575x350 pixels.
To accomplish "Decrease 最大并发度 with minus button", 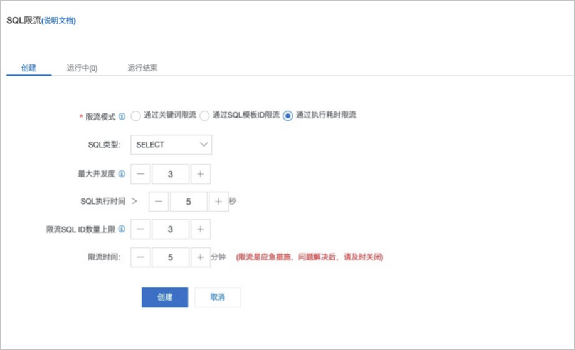I will point(140,174).
